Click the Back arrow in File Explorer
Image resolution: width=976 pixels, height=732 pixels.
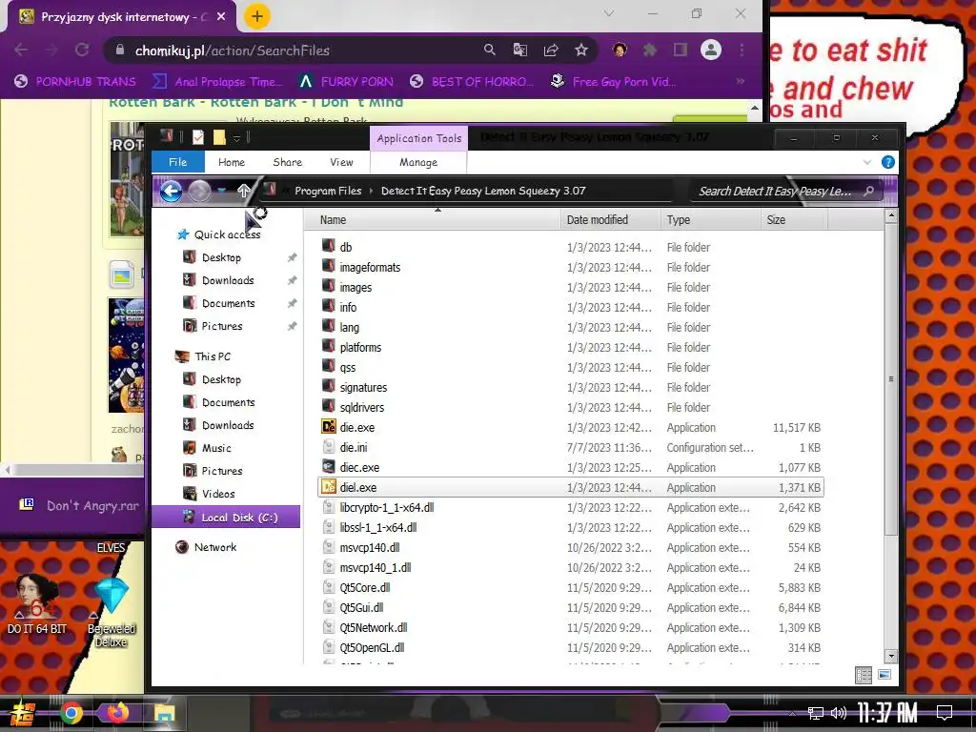172,191
